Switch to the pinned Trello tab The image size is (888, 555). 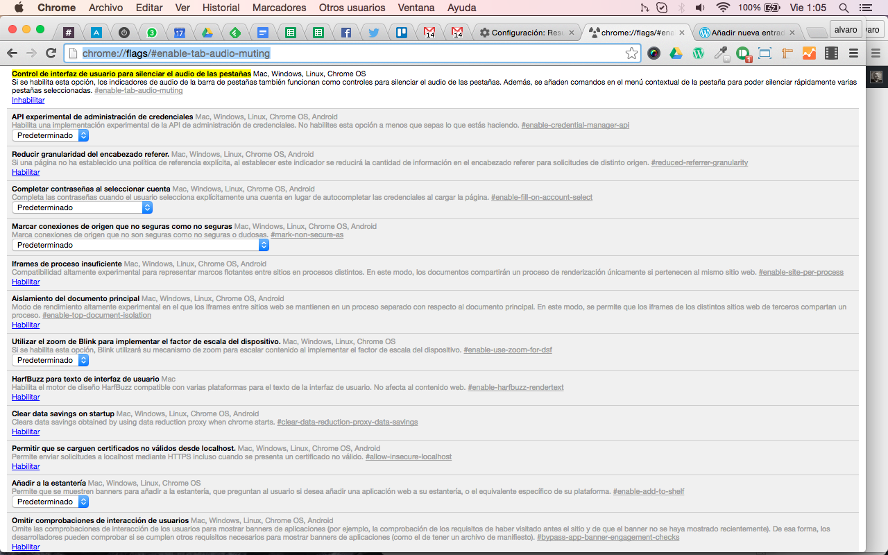point(401,33)
